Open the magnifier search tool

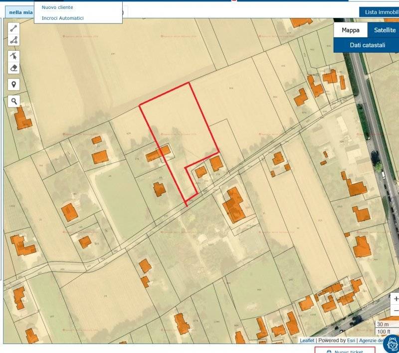(x=14, y=101)
